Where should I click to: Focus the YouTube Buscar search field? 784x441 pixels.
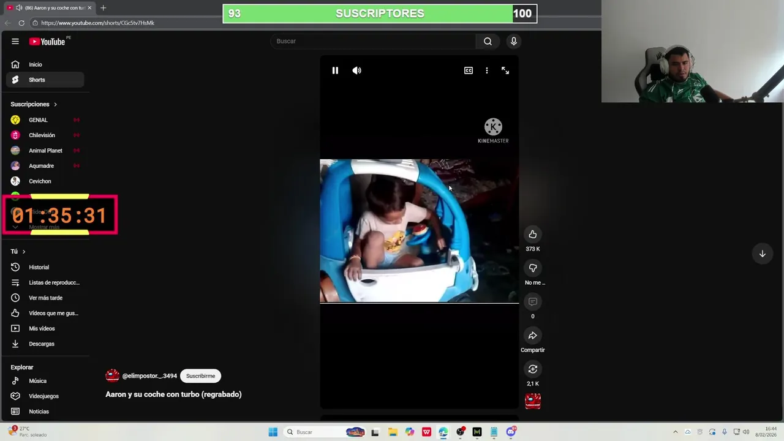tap(373, 41)
